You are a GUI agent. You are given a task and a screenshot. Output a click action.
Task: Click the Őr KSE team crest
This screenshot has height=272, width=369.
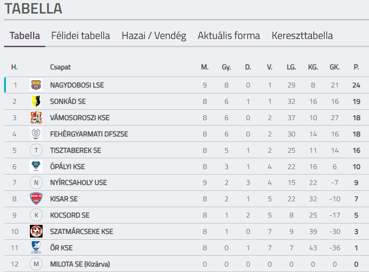tap(36, 248)
